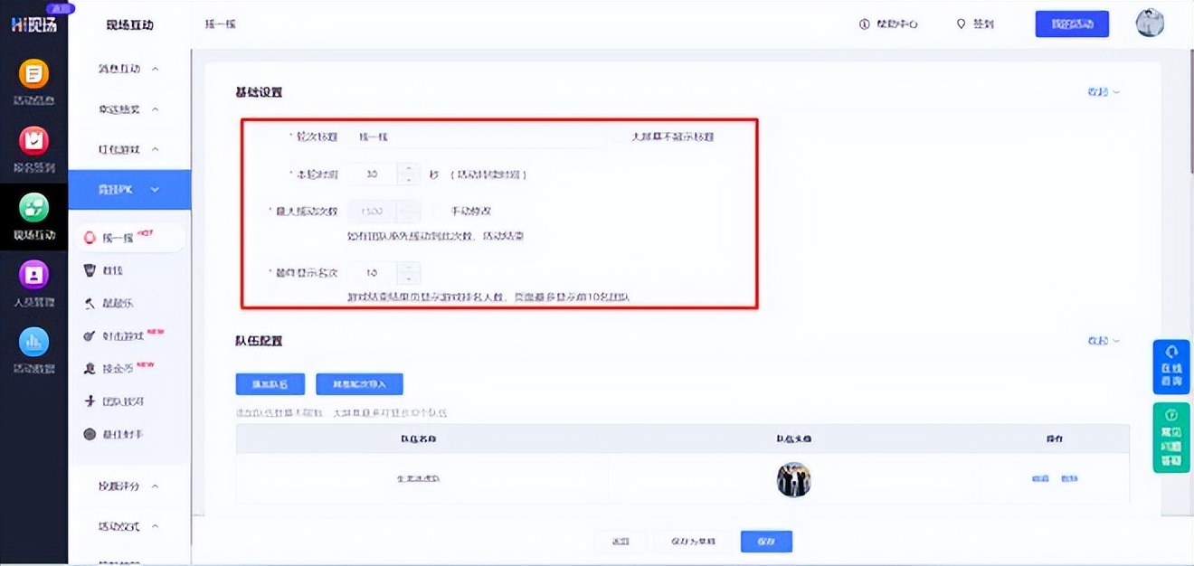Click the user avatar in top right
Screen dimensions: 1194x566
click(1150, 24)
